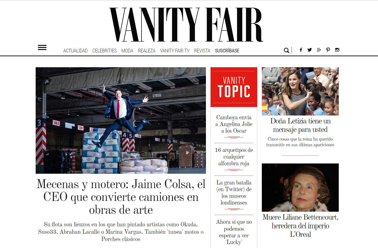The height and width of the screenshot is (252, 378).
Task: Click the Vanity Topic red banner
Action: [x=234, y=87]
